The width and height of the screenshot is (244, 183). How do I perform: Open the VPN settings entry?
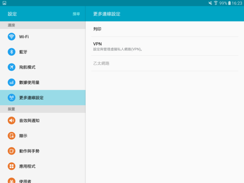[x=165, y=46]
